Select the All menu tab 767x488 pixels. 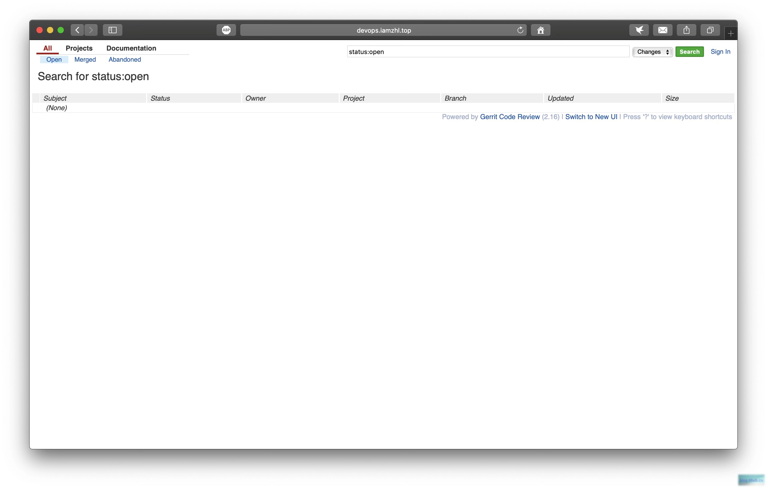(x=47, y=48)
